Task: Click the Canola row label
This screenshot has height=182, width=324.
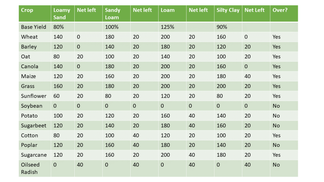Action: 30,66
